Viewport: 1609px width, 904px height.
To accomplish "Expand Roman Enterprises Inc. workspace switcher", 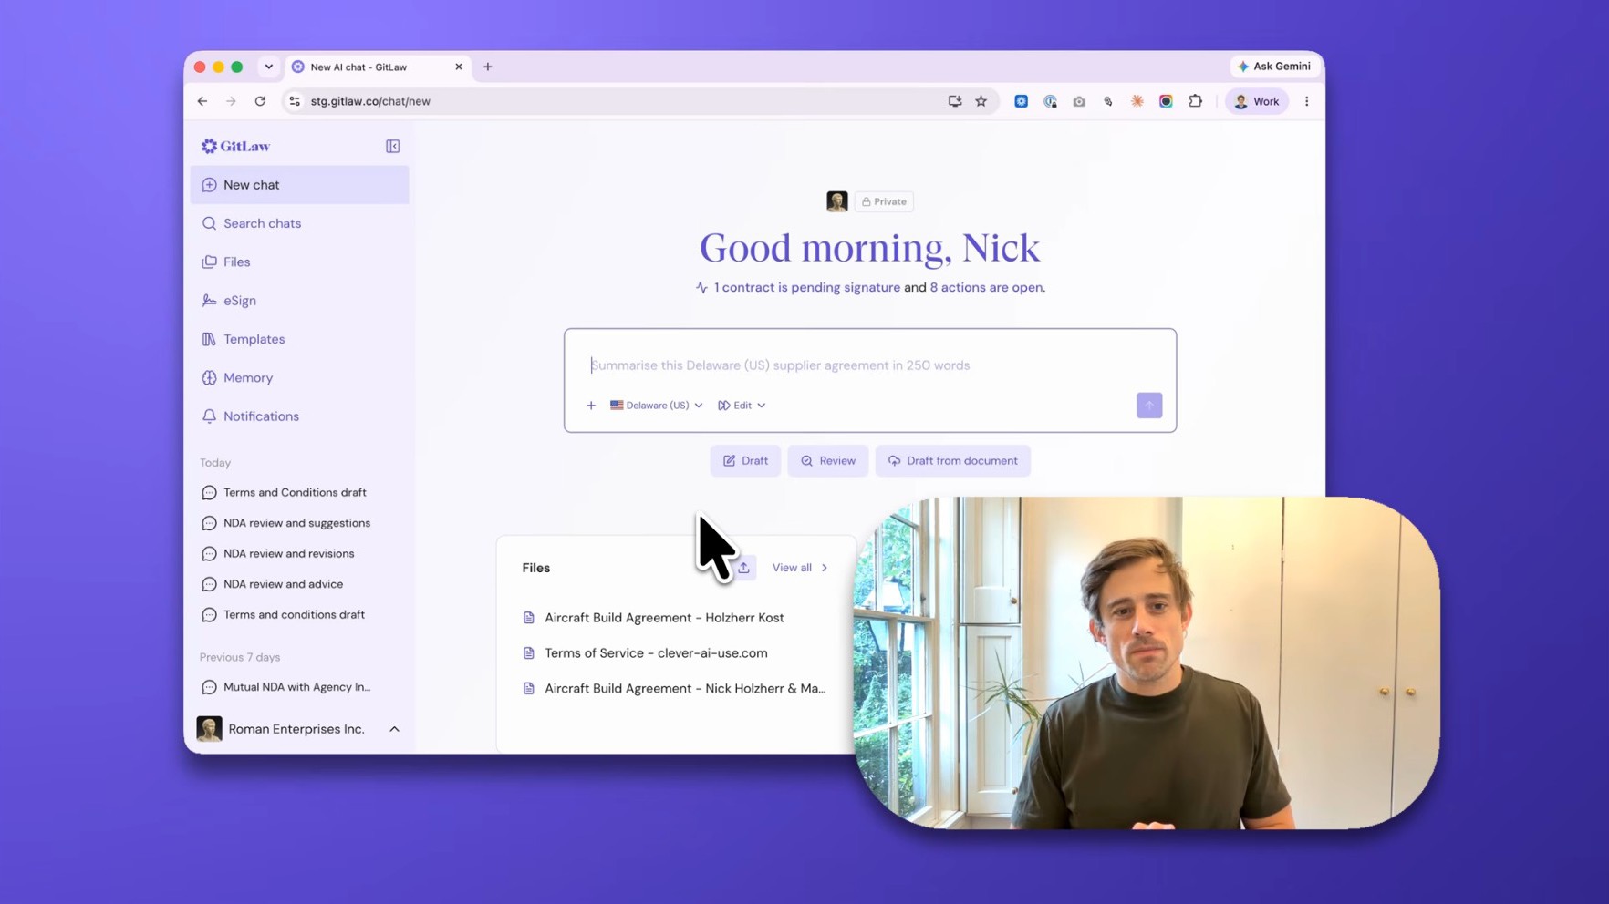I will click(x=394, y=729).
